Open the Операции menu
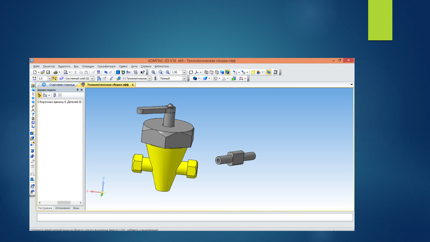 coord(88,66)
